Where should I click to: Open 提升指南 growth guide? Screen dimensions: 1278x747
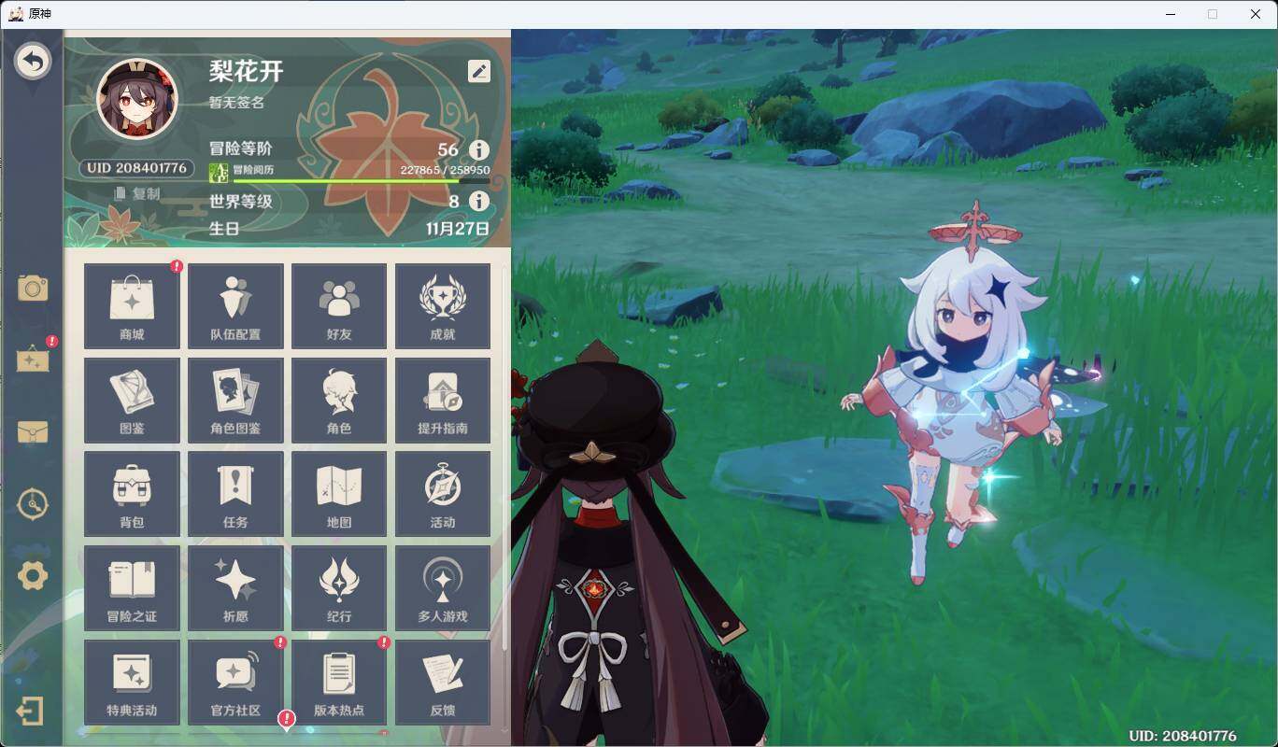click(x=443, y=401)
